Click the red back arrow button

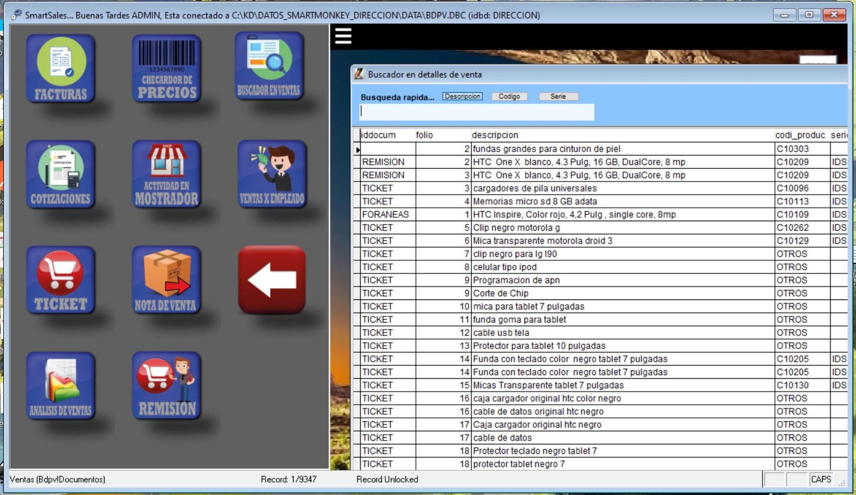click(272, 280)
